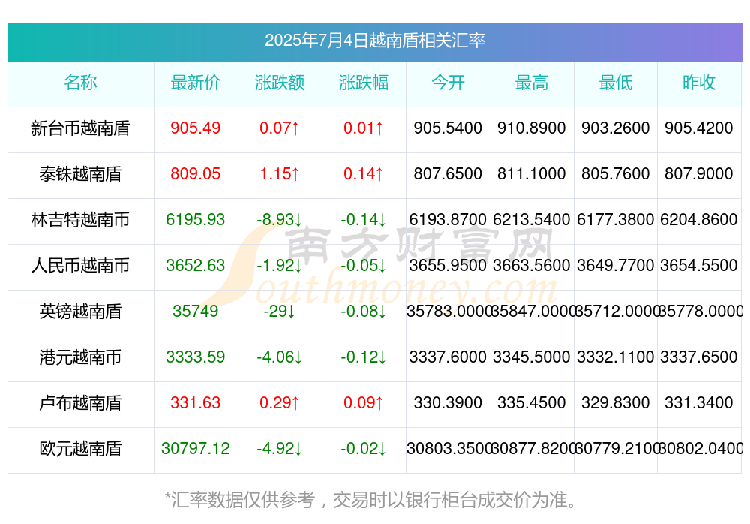The height and width of the screenshot is (524, 750).
Task: Select the 今开 column header
Action: [x=448, y=83]
